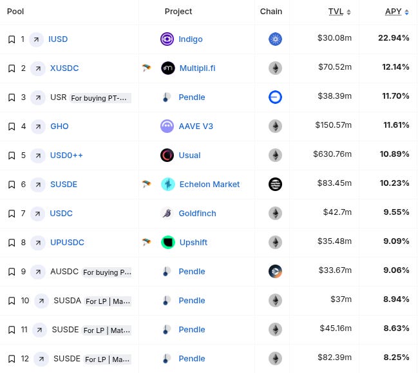Bookmark the GHO pool row
This screenshot has width=418, height=373.
pyautogui.click(x=12, y=126)
